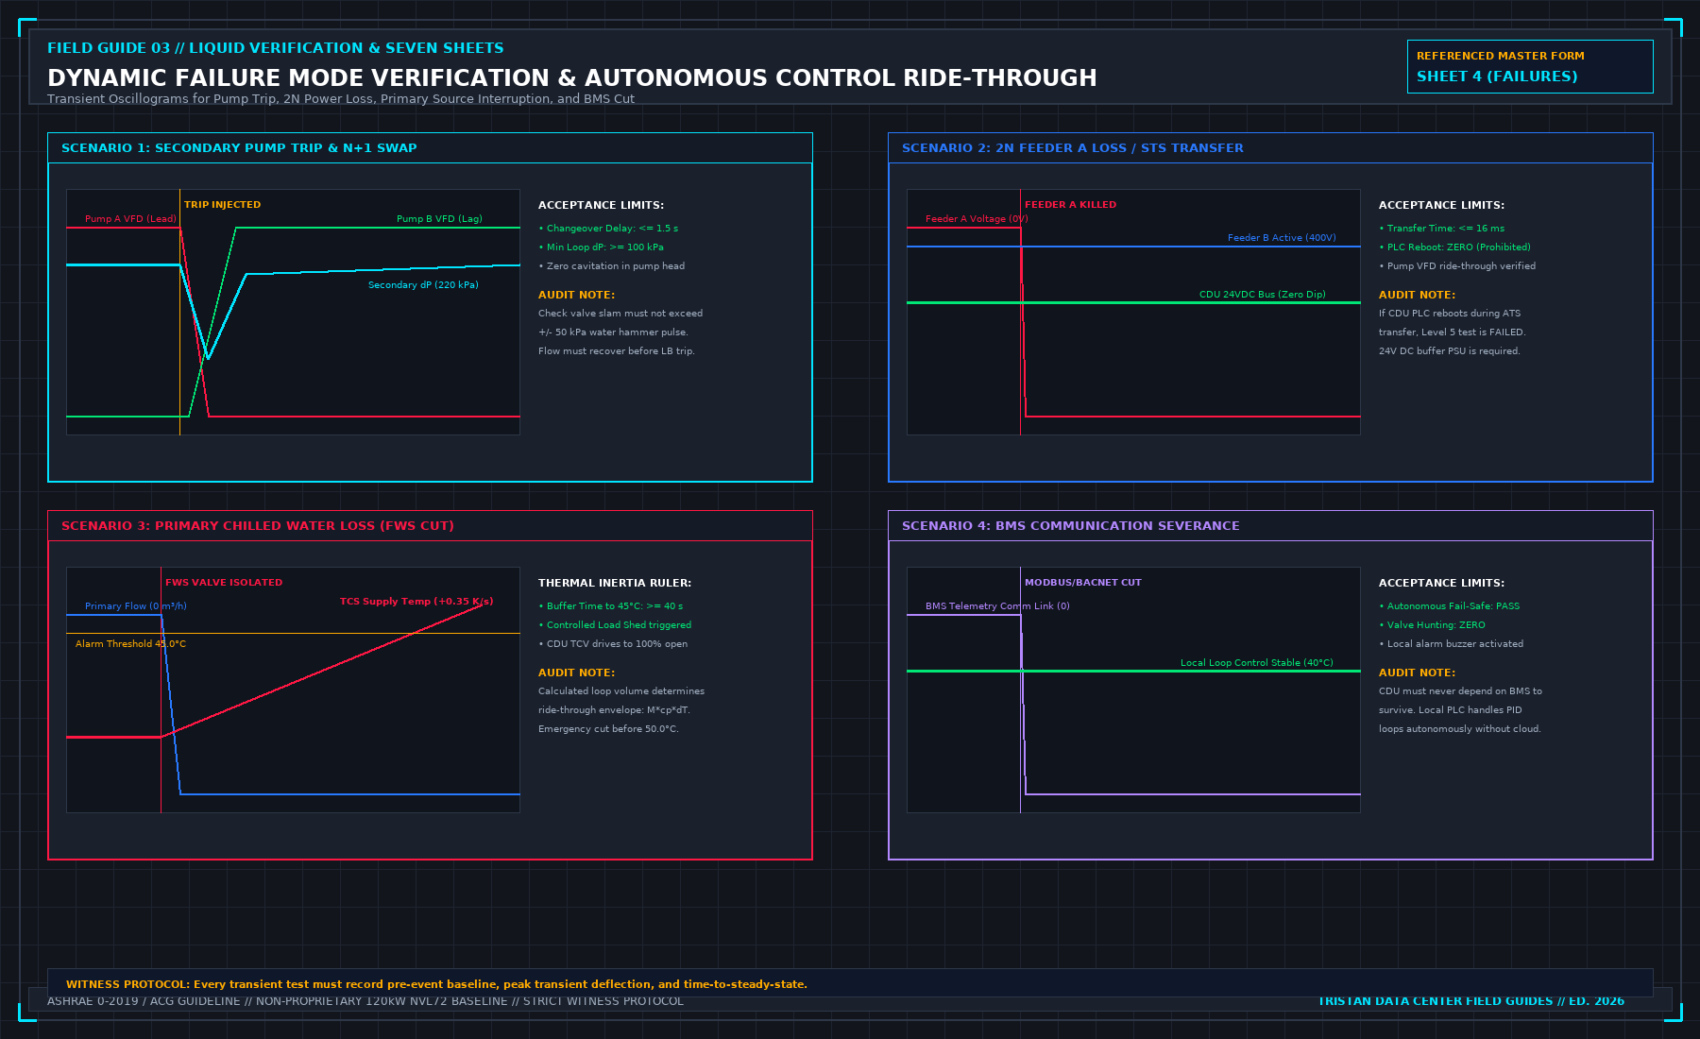Select the "Min Loop dP: >= 100 kPa" limit

601,247
